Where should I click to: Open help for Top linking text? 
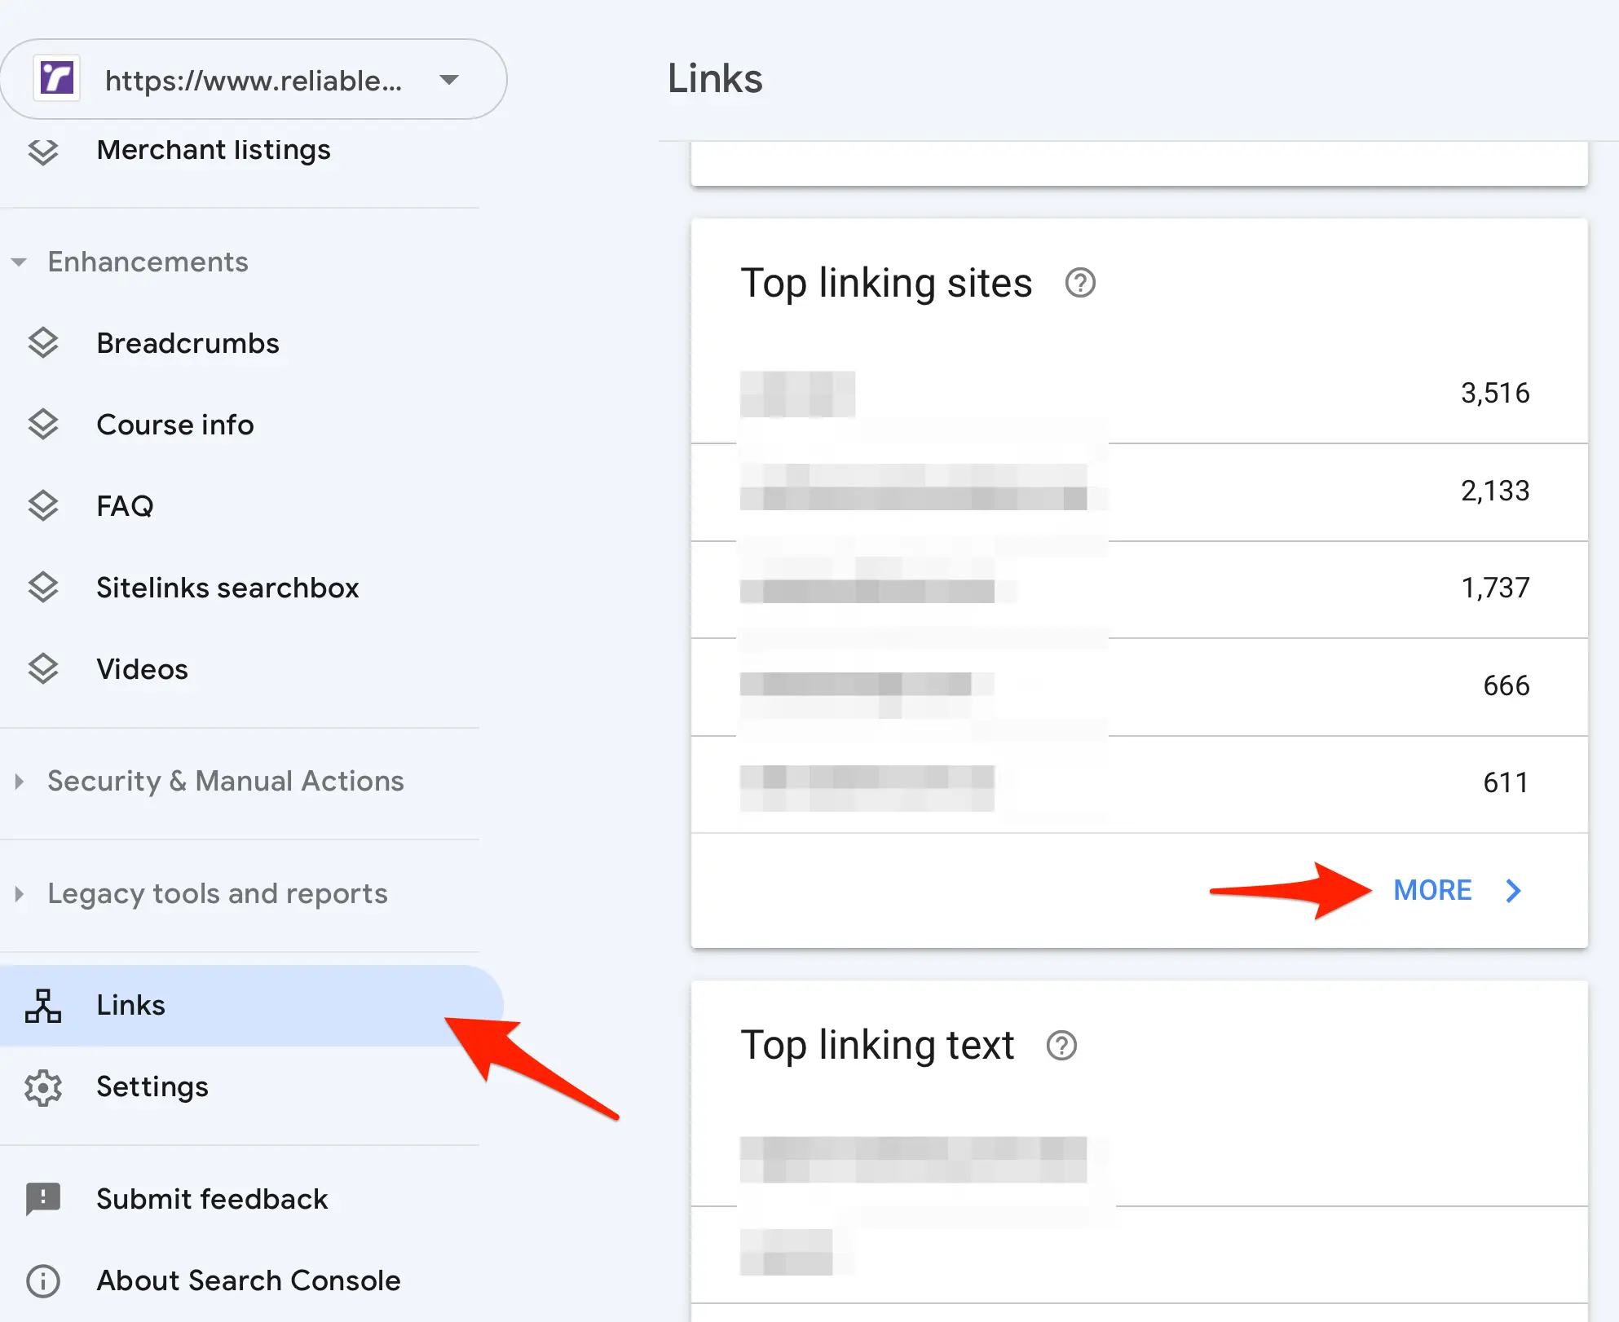click(1061, 1046)
